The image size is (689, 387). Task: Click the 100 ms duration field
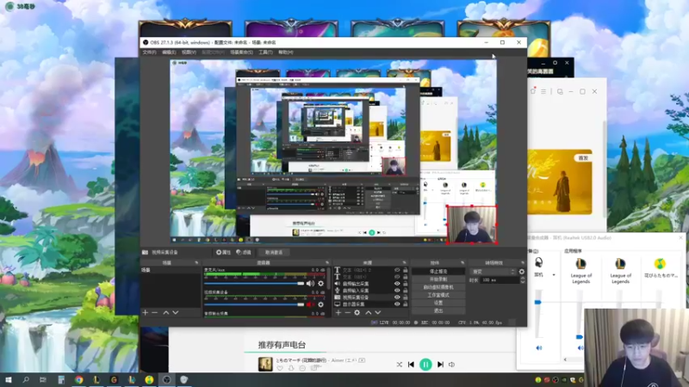(x=500, y=280)
